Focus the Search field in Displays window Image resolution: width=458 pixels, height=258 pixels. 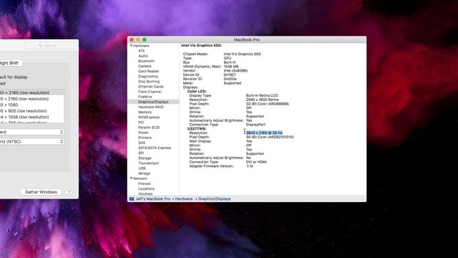pyautogui.click(x=51, y=45)
